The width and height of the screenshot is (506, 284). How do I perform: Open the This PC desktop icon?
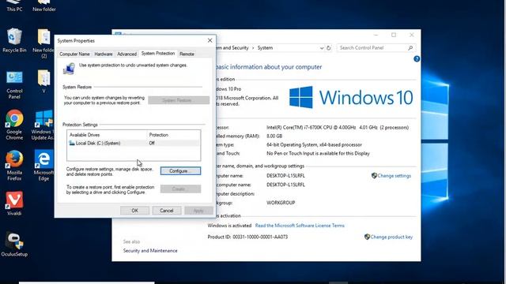tap(14, 6)
